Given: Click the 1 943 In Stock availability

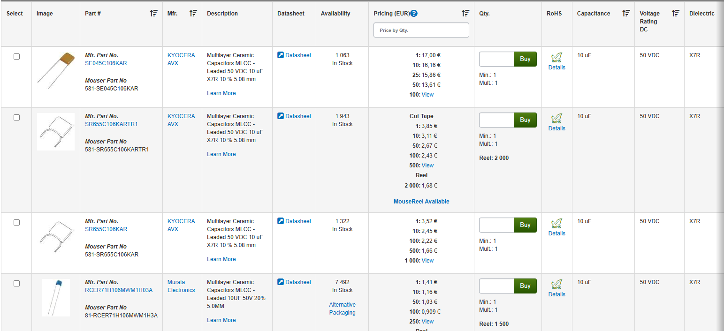Looking at the screenshot, I should click(x=342, y=120).
